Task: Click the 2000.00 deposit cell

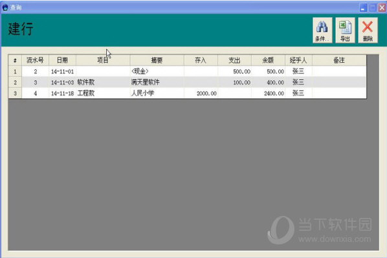Action: tap(201, 93)
